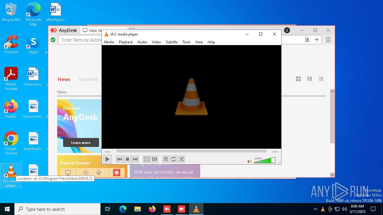Screen dimensions: 383x215
Task: Open the VLC Media menu
Action: pos(109,42)
